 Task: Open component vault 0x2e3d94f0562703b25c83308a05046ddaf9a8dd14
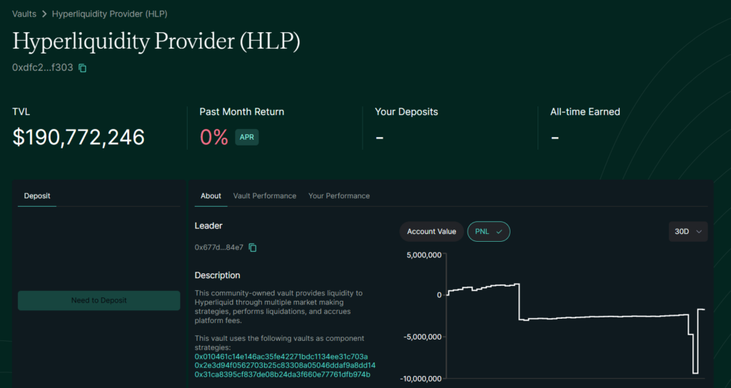point(285,366)
